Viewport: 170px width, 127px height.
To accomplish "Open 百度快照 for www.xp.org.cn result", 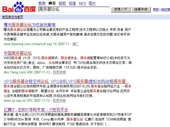I will [59, 100].
